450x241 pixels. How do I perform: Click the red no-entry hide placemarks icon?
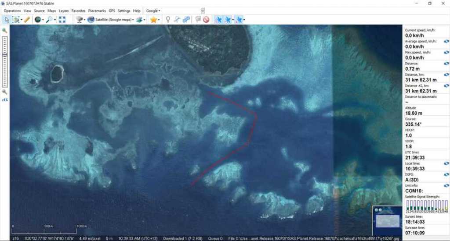click(x=206, y=20)
